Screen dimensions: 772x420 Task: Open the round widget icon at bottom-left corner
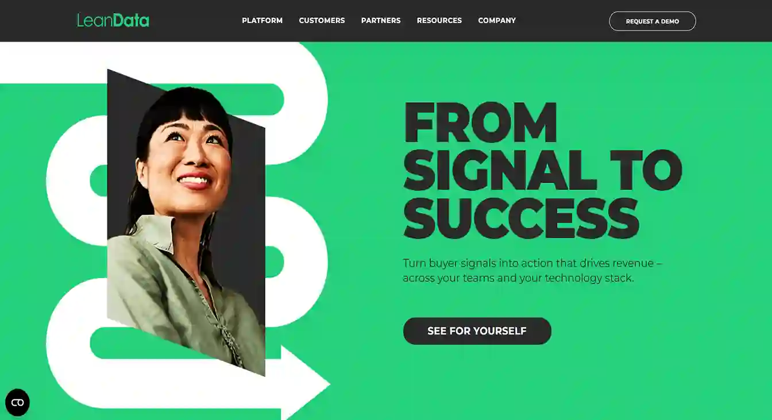[x=17, y=402]
